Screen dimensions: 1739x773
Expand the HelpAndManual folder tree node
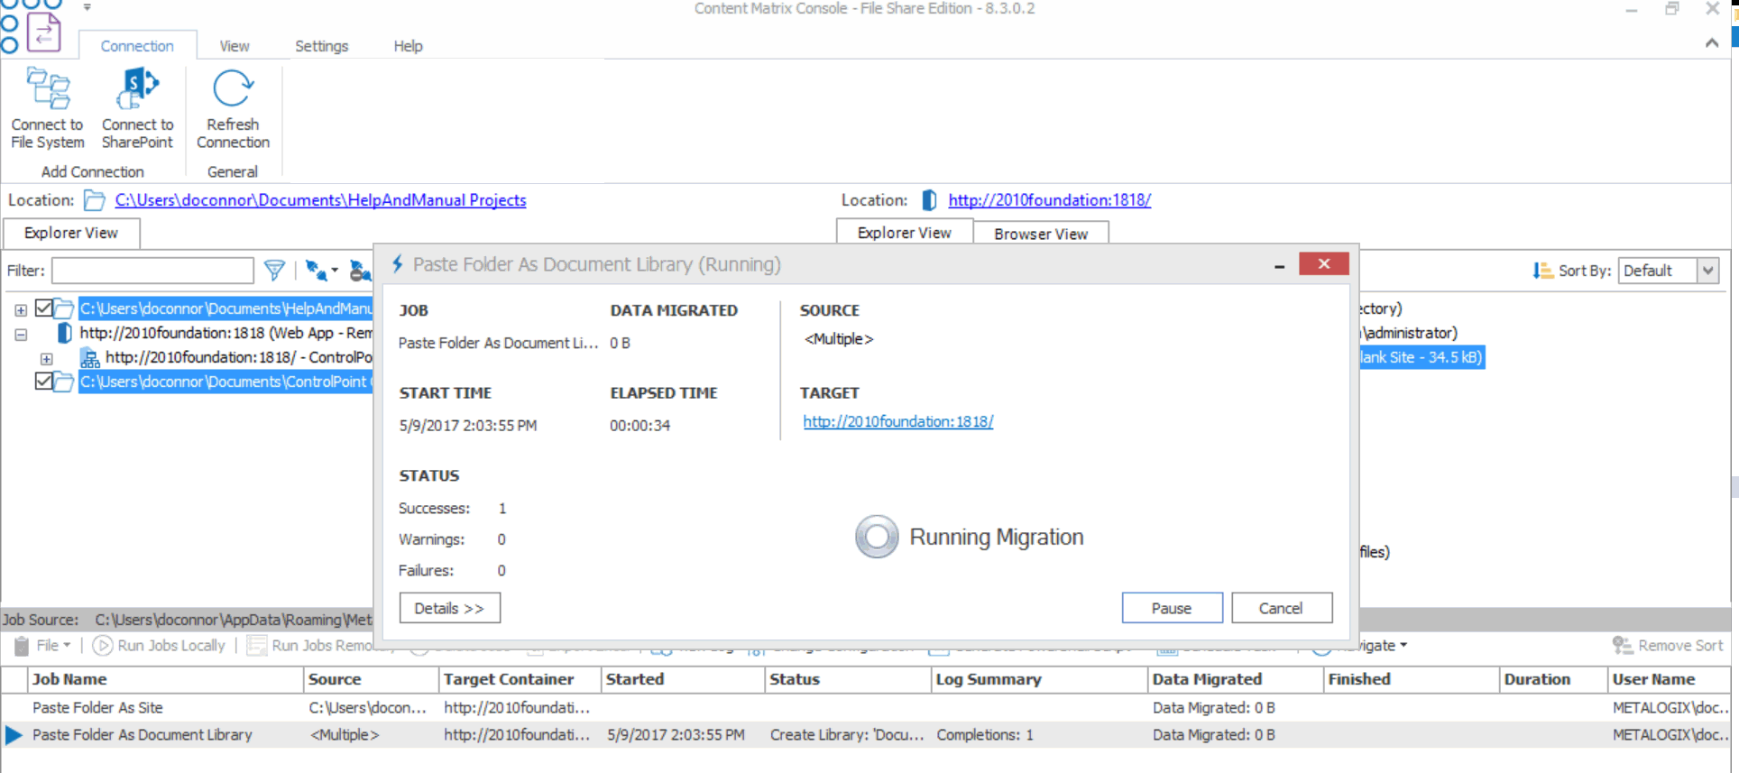point(21,309)
